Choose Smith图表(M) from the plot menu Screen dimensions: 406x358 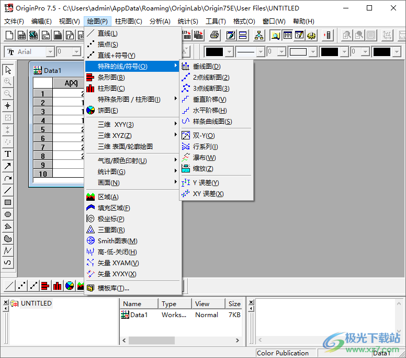coord(132,241)
